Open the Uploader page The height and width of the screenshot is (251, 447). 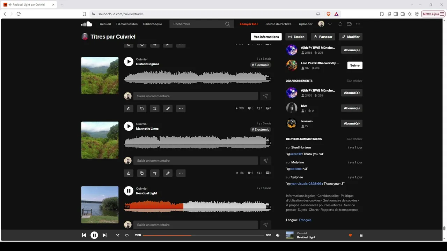coord(306,24)
